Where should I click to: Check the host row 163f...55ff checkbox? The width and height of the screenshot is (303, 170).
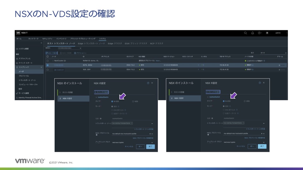(x=48, y=70)
